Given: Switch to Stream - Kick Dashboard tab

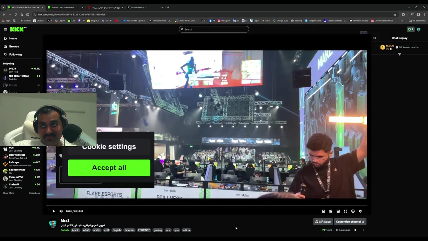Looking at the screenshot, I should (65, 7).
